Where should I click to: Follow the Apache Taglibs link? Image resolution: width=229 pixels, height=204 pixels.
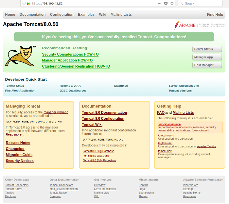pos(206,146)
